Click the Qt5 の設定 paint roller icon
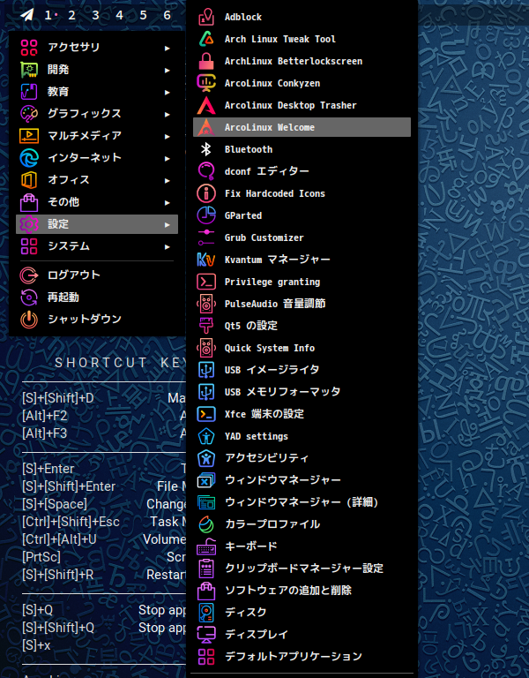The image size is (529, 678). click(206, 326)
